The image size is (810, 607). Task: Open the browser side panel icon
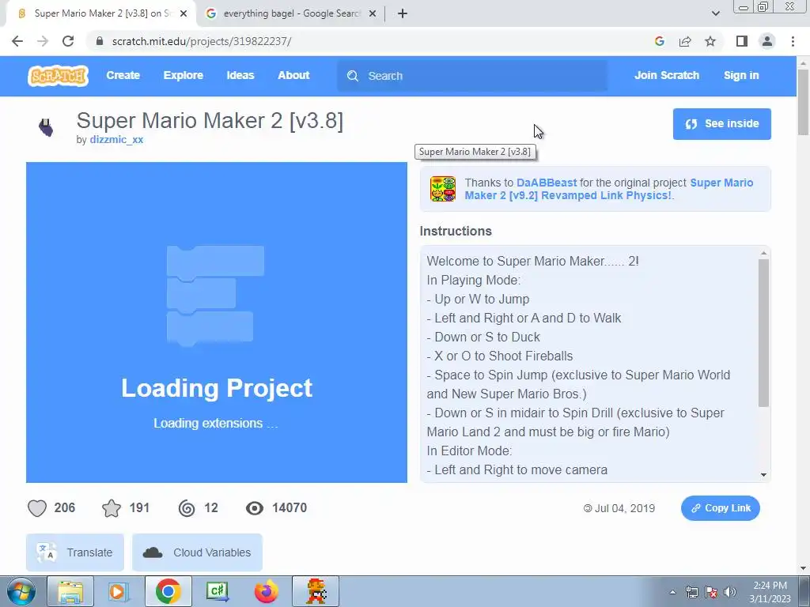click(x=742, y=41)
